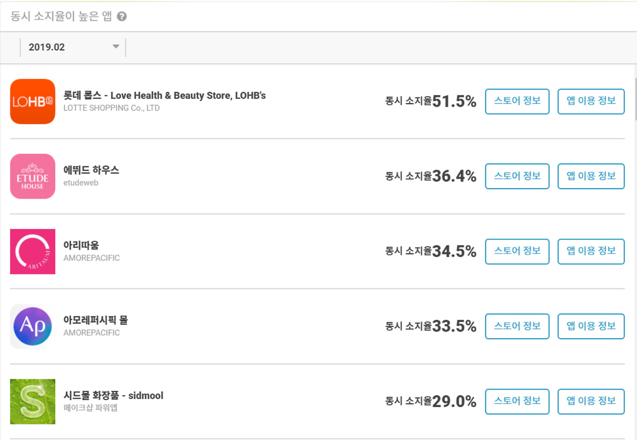Click the 시드물 화장품 - sidmool title

point(113,396)
